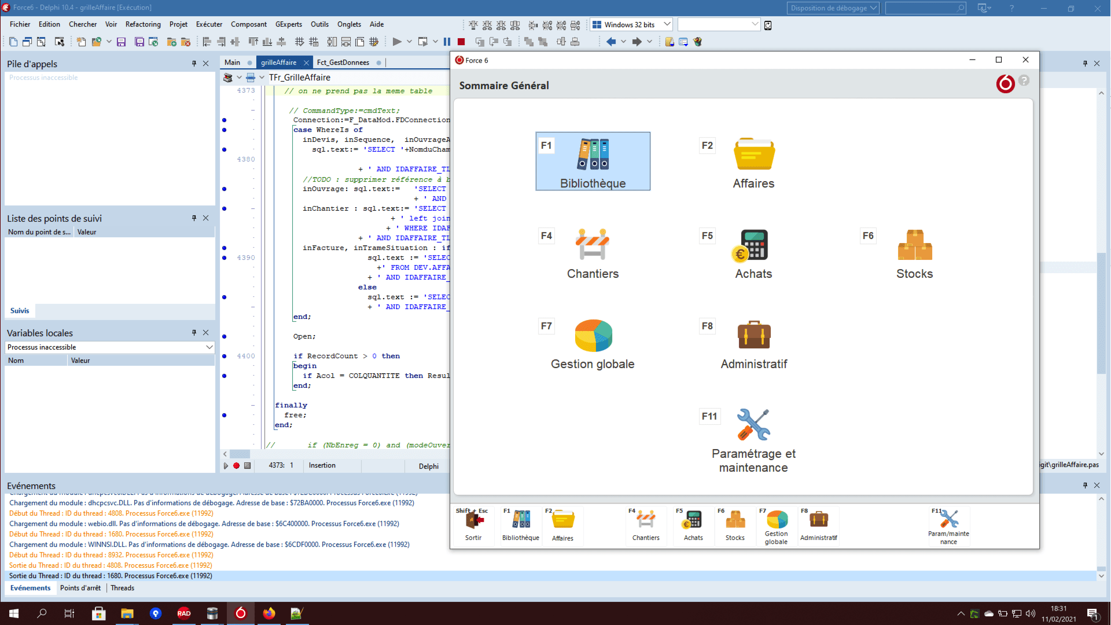Click Chantiers shortcut in bottom bar
This screenshot has height=625, width=1111.
[646, 525]
